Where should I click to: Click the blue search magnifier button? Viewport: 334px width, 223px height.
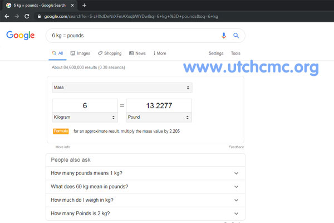point(236,36)
